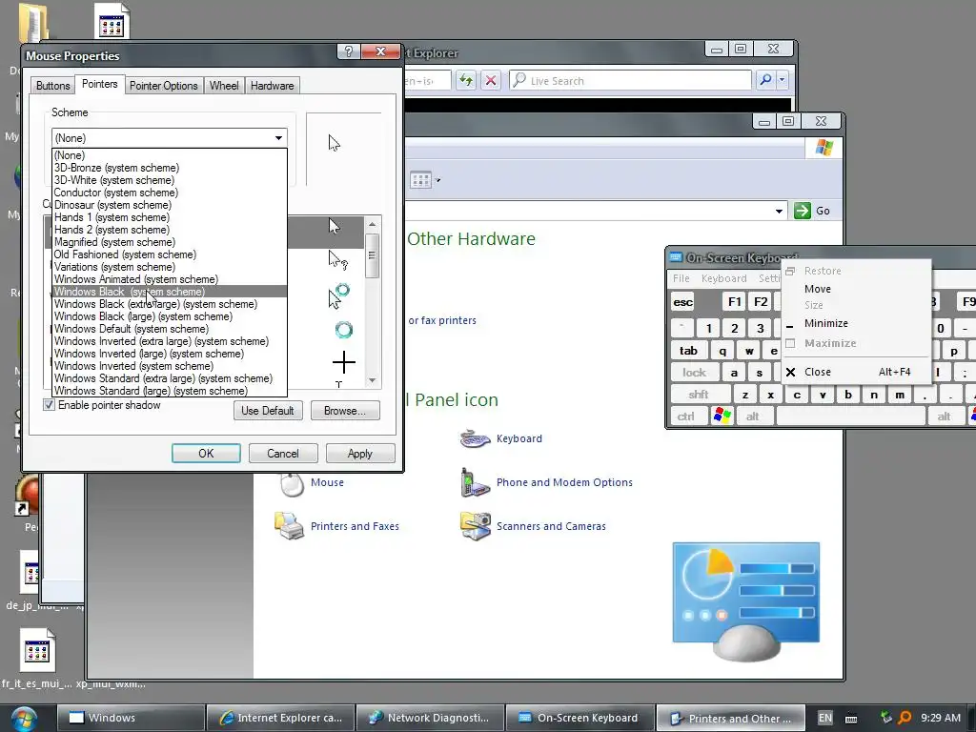Click the Mouse Properties help button

349,51
